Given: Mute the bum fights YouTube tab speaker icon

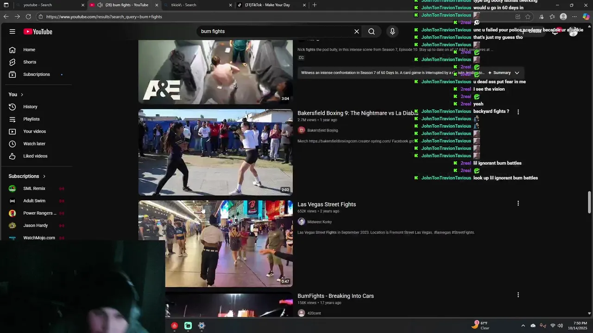Looking at the screenshot, I should [x=100, y=5].
